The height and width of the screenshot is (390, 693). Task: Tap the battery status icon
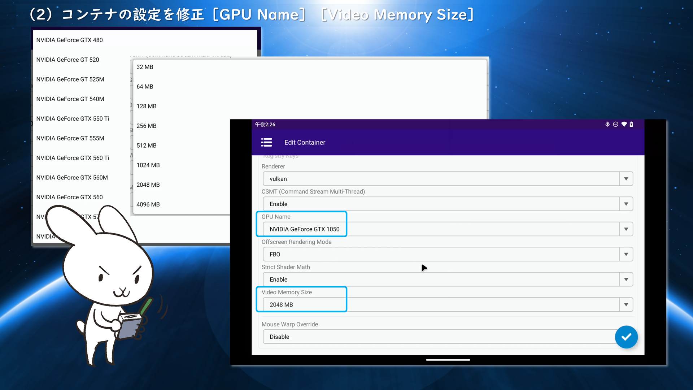pyautogui.click(x=631, y=124)
